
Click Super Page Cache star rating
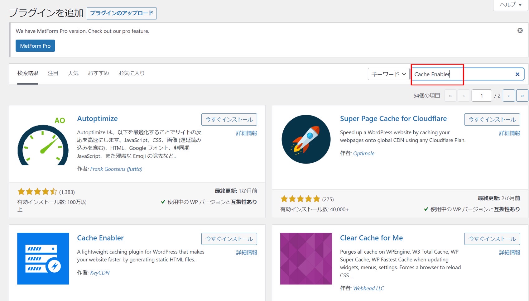pyautogui.click(x=301, y=199)
